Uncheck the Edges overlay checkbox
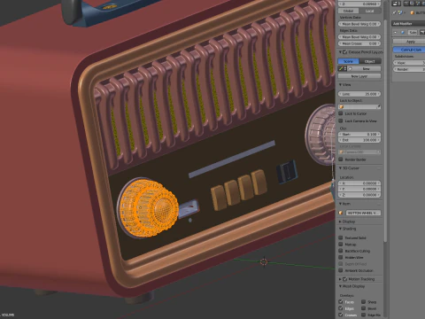The height and width of the screenshot is (319, 425). pyautogui.click(x=341, y=308)
